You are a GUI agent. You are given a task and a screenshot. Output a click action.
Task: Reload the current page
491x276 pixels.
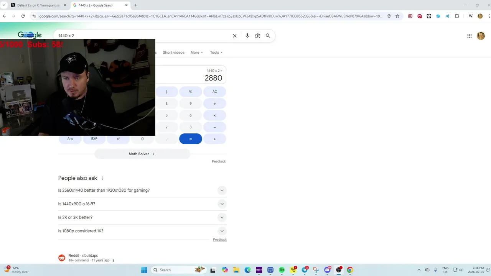23,16
